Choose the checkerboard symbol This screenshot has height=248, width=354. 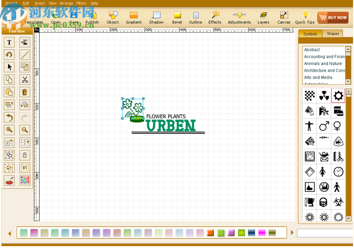pyautogui.click(x=310, y=96)
